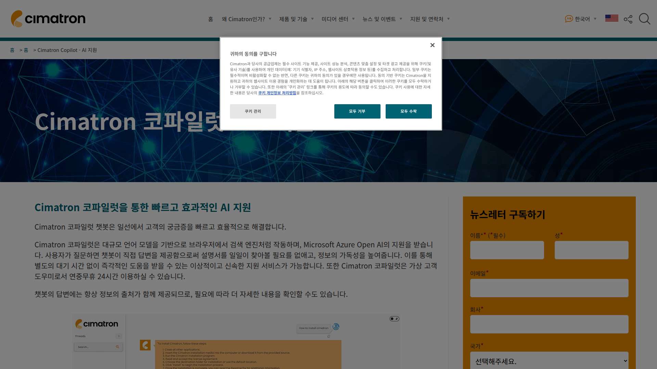Click the 회사 company input field
This screenshot has height=369, width=657.
coord(549,324)
